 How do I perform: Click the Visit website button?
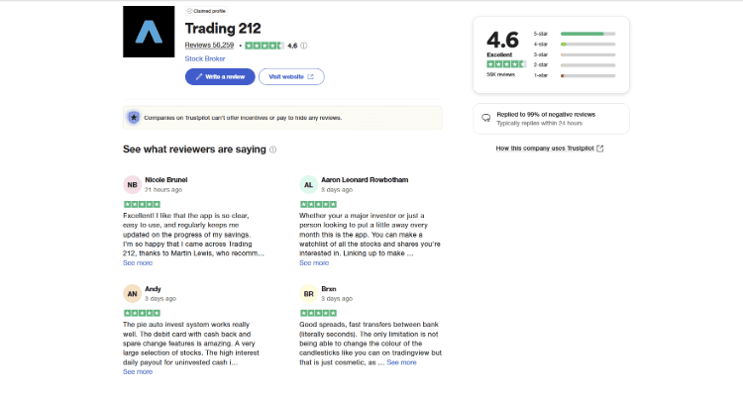291,76
